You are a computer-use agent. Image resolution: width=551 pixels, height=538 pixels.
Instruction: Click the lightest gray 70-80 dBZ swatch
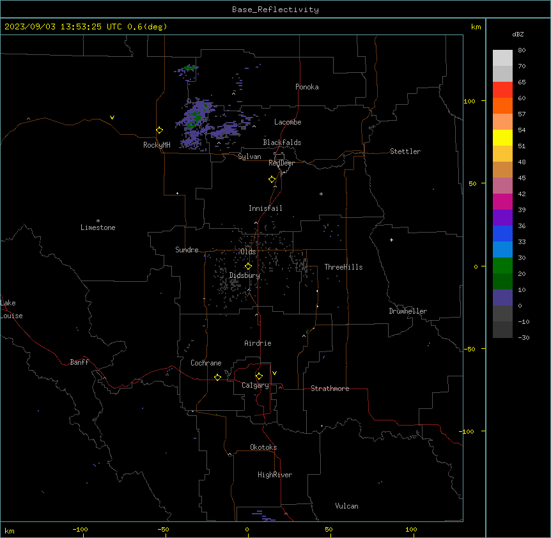pos(502,58)
